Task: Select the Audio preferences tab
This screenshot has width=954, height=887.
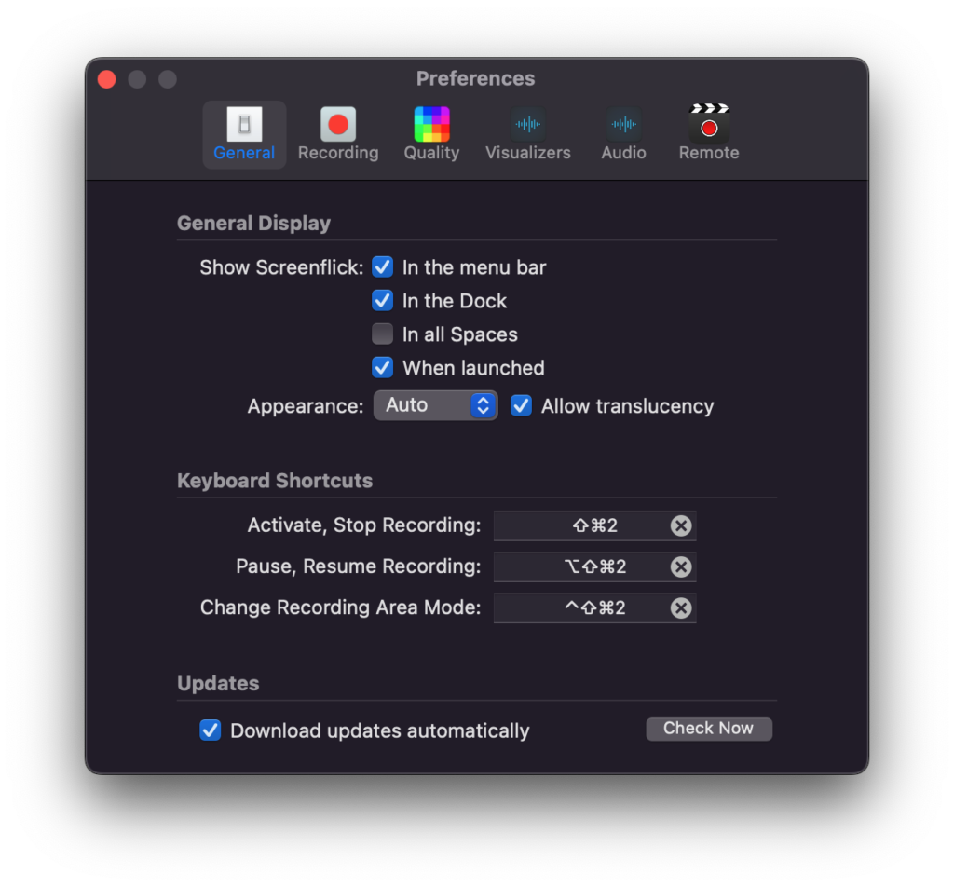Action: click(x=623, y=134)
